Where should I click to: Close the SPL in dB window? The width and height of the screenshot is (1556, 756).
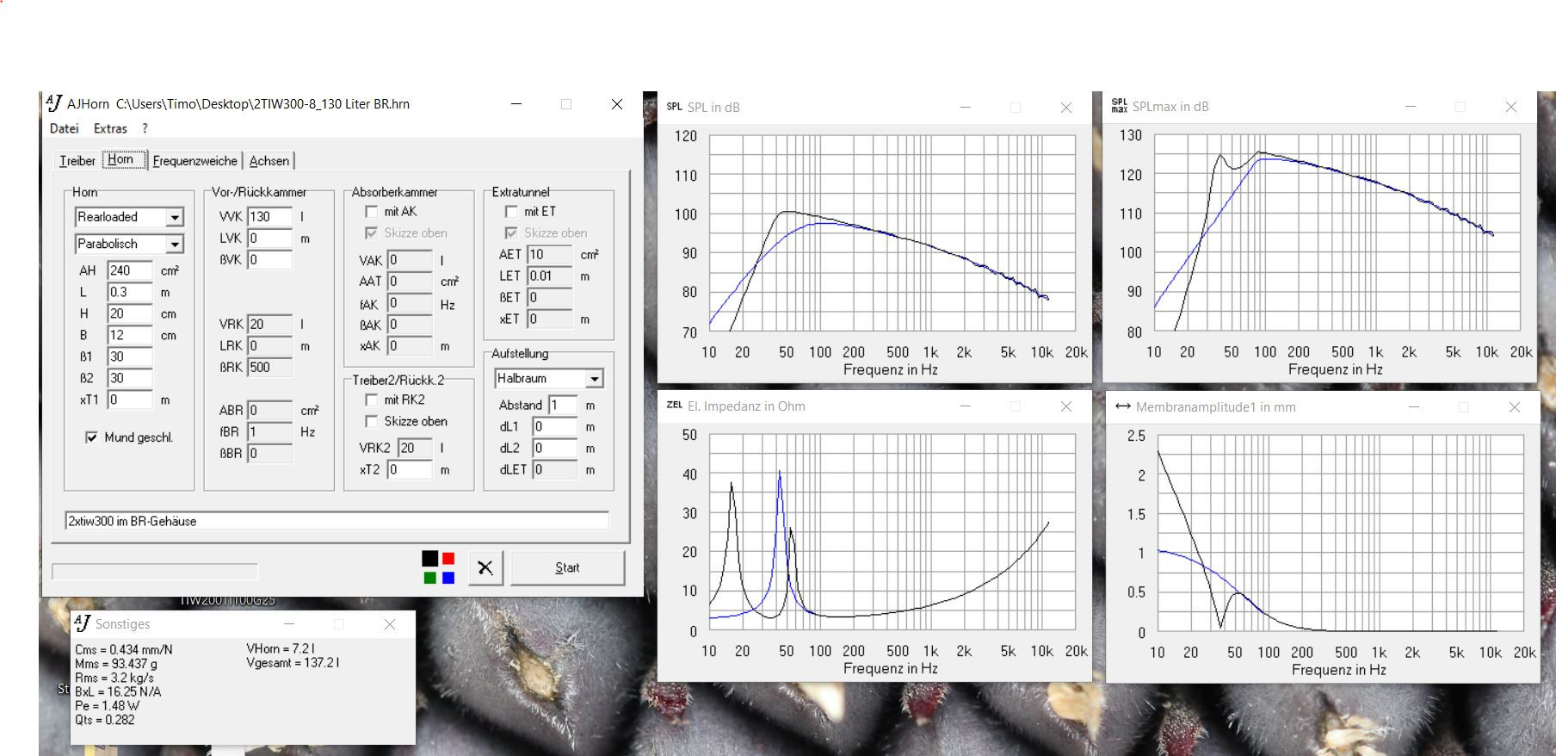point(1065,108)
